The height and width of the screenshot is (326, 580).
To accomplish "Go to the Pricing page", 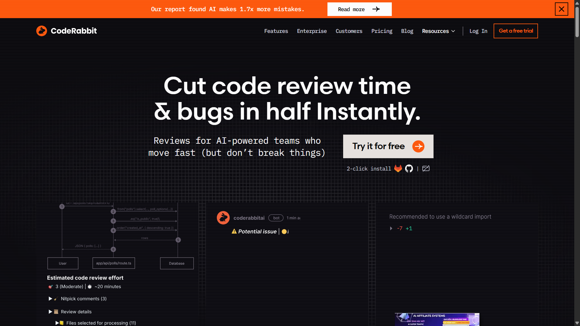I will [x=382, y=31].
